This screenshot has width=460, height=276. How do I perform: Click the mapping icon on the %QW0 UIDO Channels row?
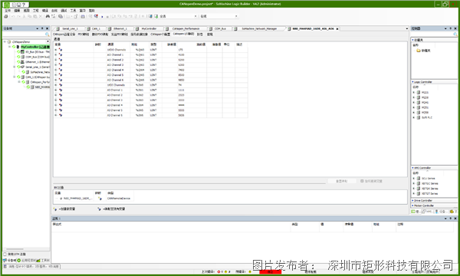[61, 50]
